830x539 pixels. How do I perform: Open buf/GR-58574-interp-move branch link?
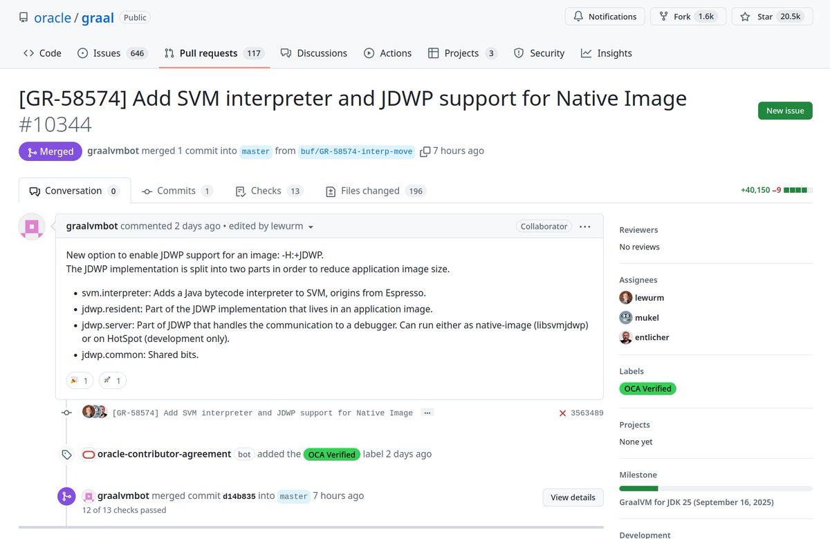click(x=357, y=151)
